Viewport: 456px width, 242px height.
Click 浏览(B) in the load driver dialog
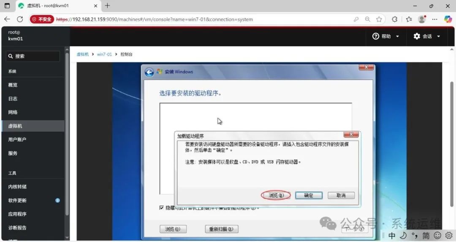pyautogui.click(x=276, y=195)
